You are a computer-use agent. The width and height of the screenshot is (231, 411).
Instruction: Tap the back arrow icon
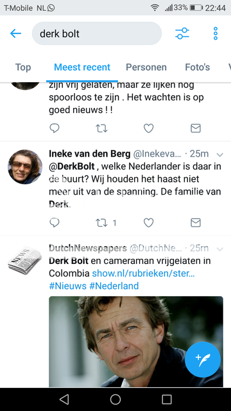pos(15,33)
